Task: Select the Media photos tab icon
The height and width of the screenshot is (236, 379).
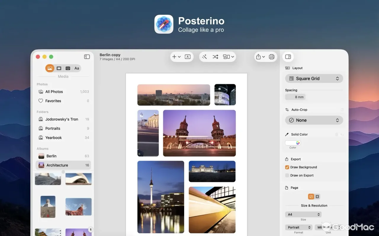Action: click(50, 68)
